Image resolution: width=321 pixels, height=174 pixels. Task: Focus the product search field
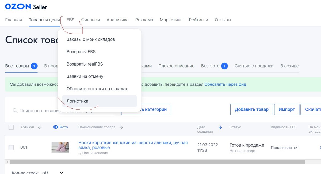pyautogui.click(x=63, y=110)
